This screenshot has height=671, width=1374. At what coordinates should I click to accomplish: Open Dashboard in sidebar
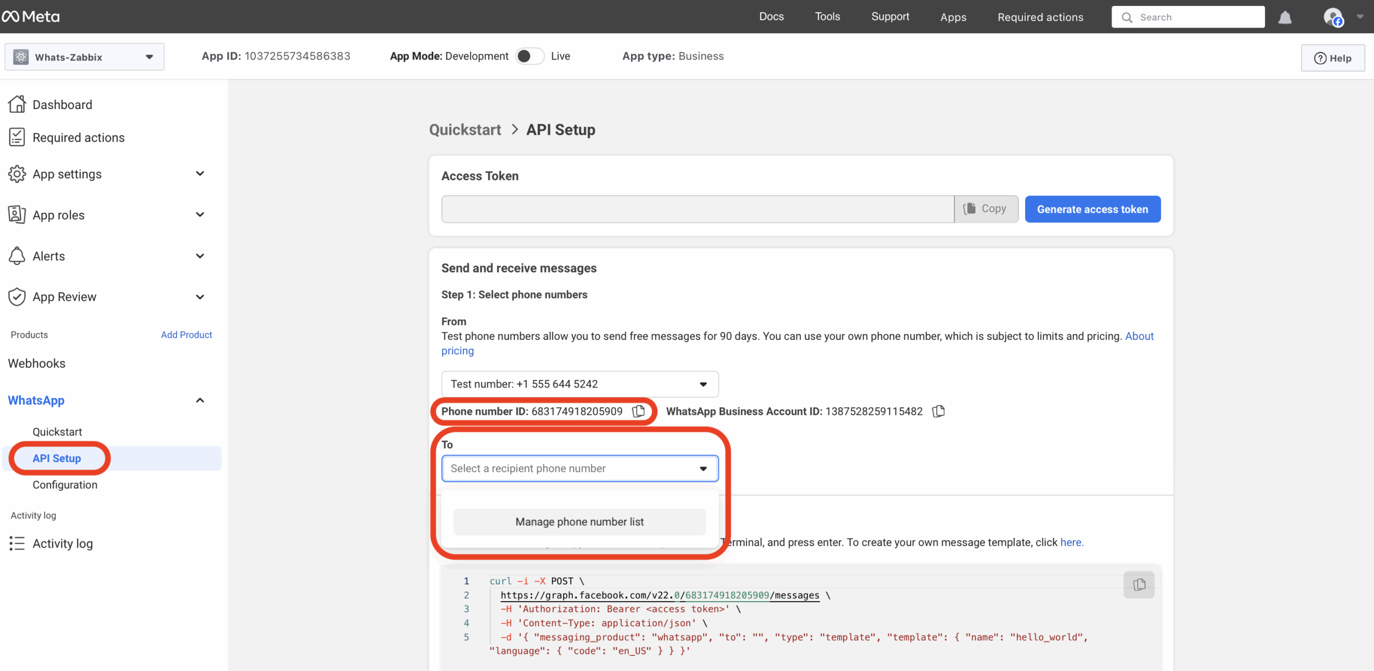pos(62,105)
